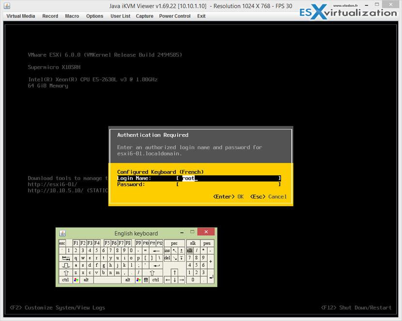Click the F11 key on virtual keyboard

coord(153,243)
